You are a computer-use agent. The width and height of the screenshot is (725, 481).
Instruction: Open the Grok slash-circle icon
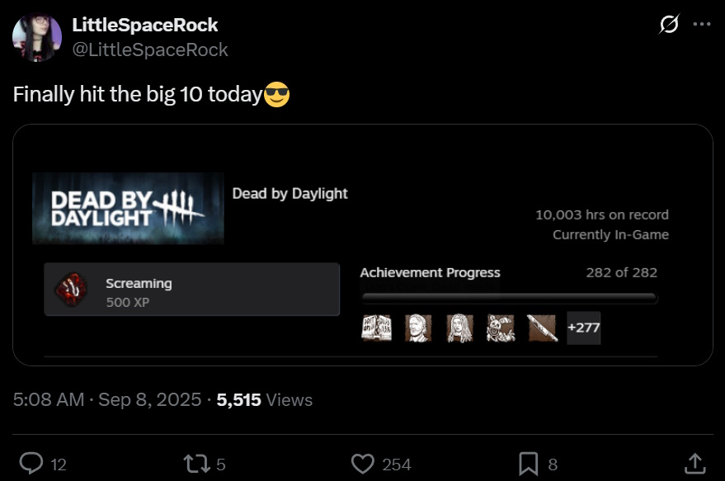coord(669,25)
